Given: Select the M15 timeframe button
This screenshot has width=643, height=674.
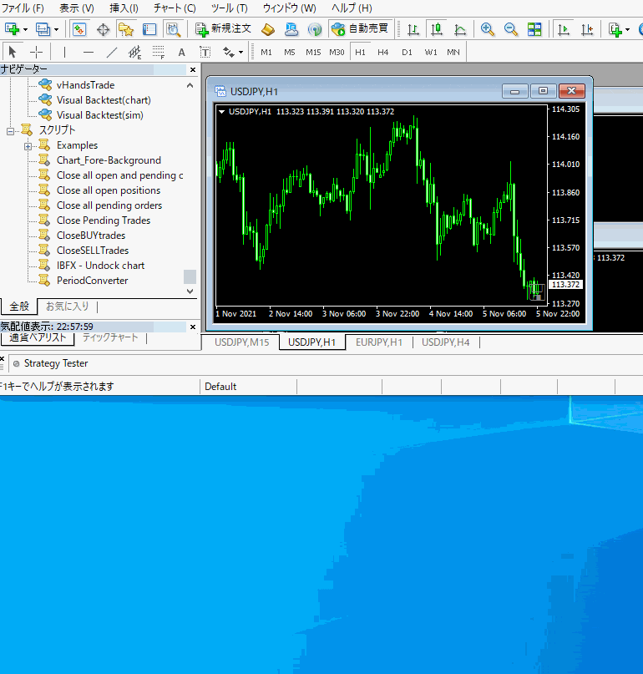Looking at the screenshot, I should [x=313, y=52].
